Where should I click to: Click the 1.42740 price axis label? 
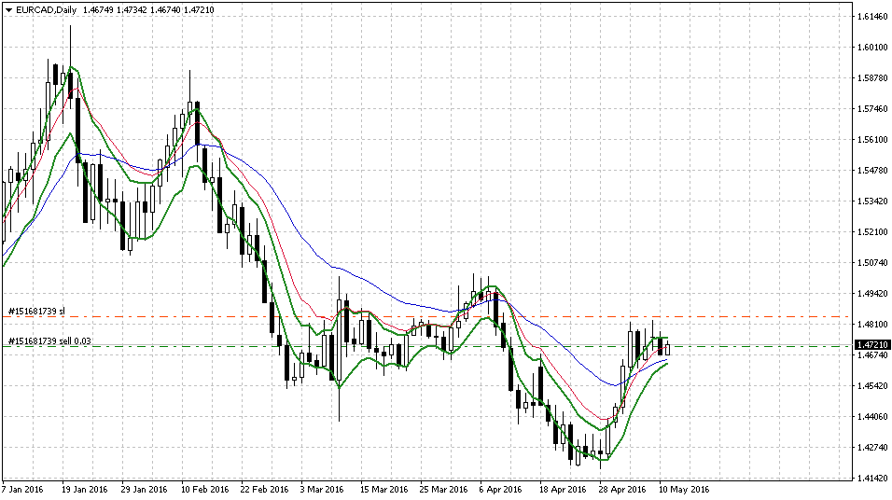coord(872,447)
